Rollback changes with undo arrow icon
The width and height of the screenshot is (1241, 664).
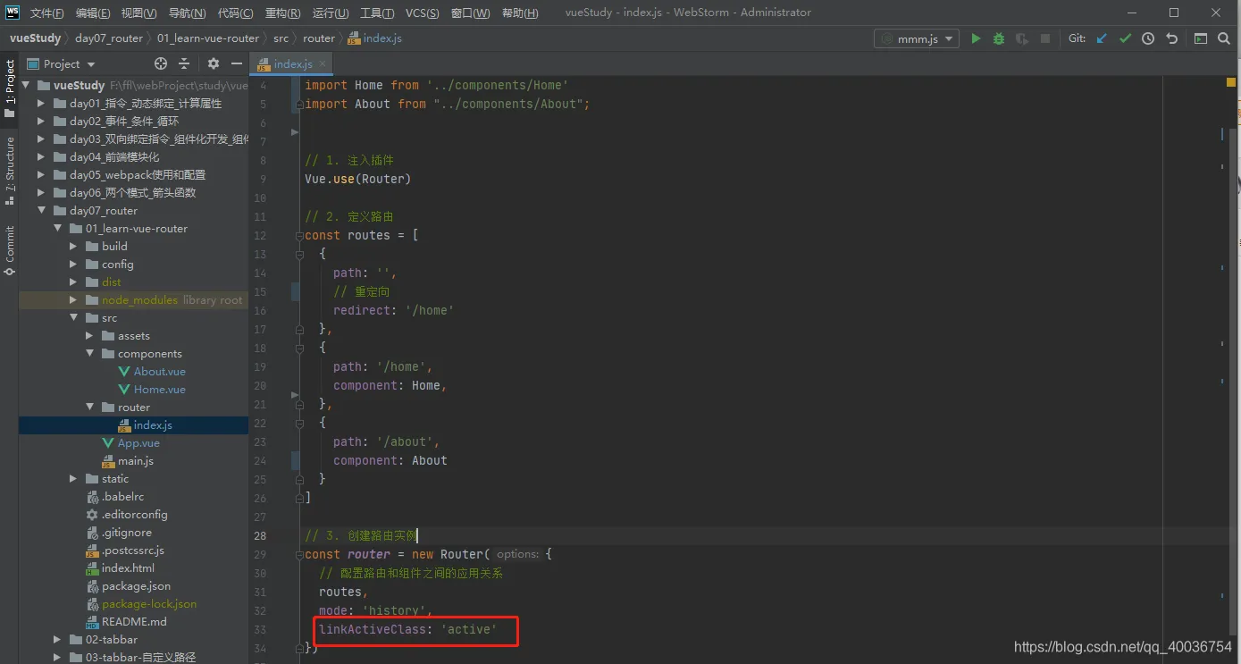tap(1171, 38)
